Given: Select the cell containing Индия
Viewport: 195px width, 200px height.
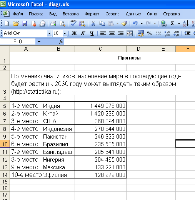Looking at the screenshot, I should 58,106.
